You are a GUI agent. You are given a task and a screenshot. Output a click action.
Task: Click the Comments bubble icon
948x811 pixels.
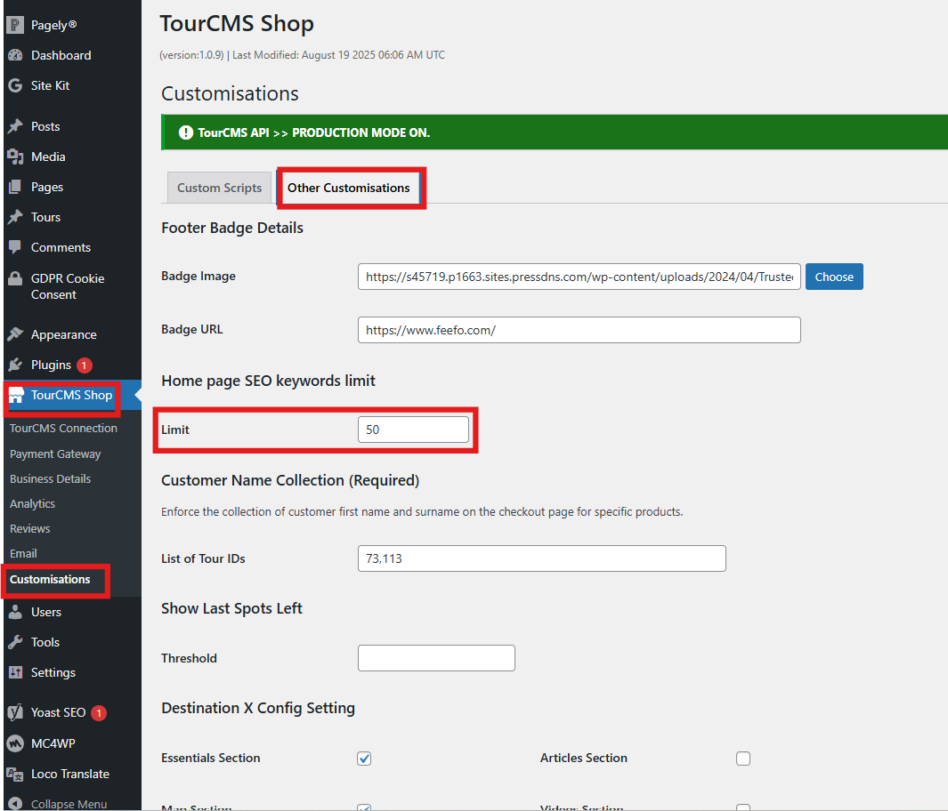point(15,247)
